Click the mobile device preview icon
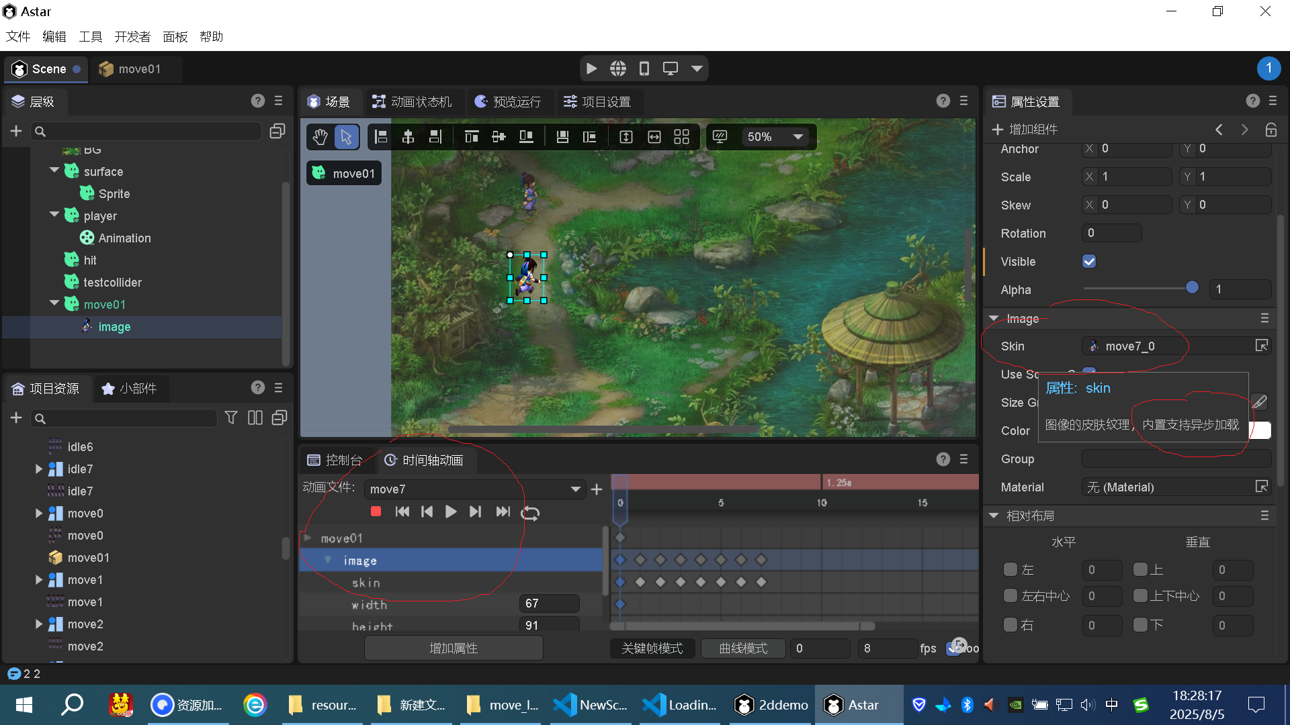Screen dimensions: 1290x725 (644, 68)
